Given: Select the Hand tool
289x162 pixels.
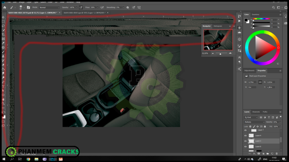Looking at the screenshot, I should (x=3, y=100).
